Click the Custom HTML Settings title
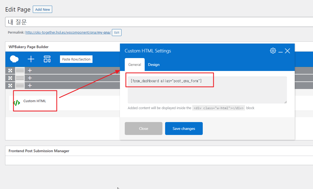 pos(148,51)
